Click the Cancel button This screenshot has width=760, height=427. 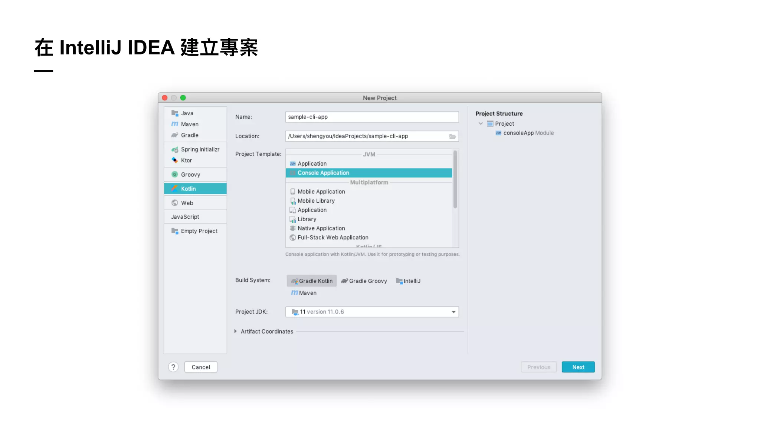[x=201, y=367]
